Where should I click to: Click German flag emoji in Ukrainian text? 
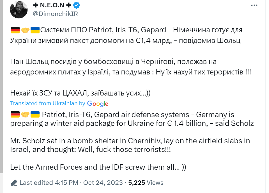[x=15, y=30]
